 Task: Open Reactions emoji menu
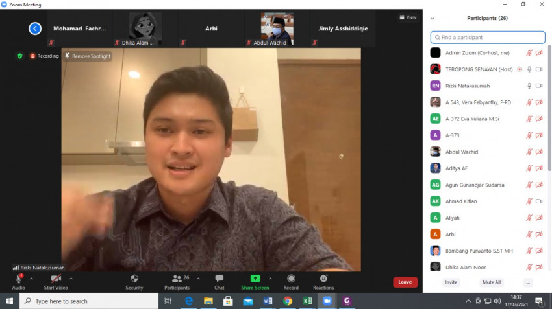[323, 282]
